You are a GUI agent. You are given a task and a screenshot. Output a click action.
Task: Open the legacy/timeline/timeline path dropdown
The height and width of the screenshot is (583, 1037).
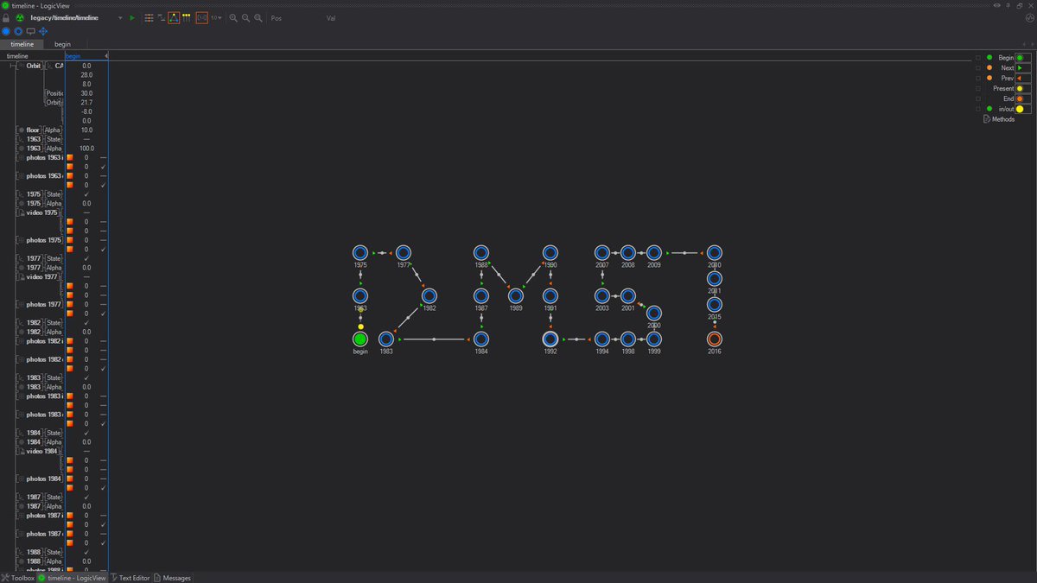119,17
